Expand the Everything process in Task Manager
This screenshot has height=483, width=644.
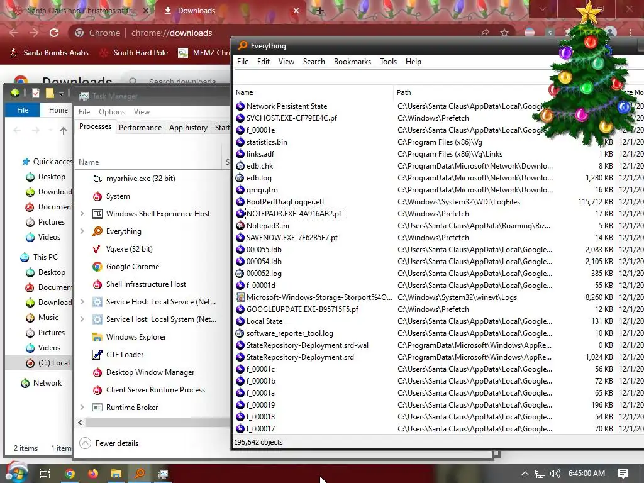coord(82,231)
